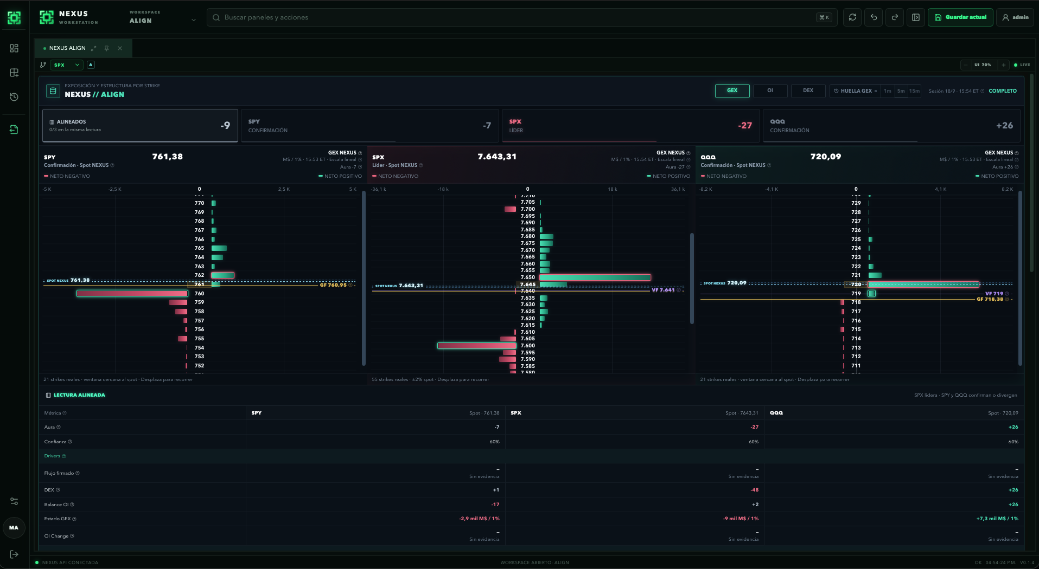
Task: Select the GEX exposure mode
Action: coord(732,90)
